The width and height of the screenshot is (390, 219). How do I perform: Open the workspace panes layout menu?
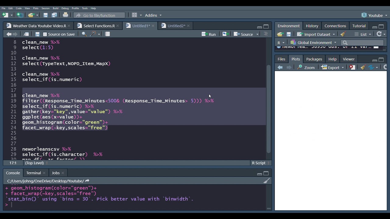tap(137, 15)
